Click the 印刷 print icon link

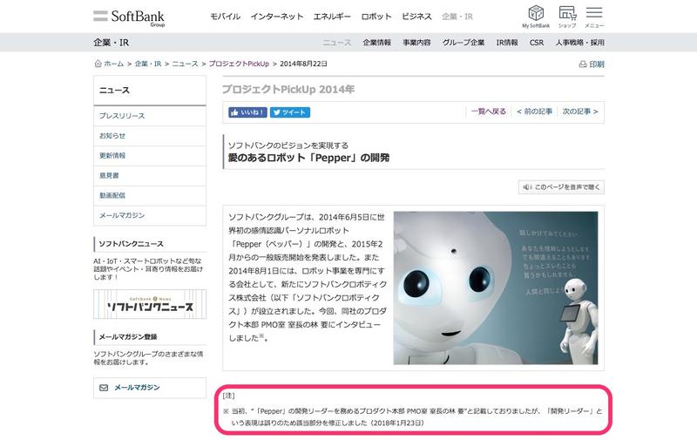tap(592, 64)
